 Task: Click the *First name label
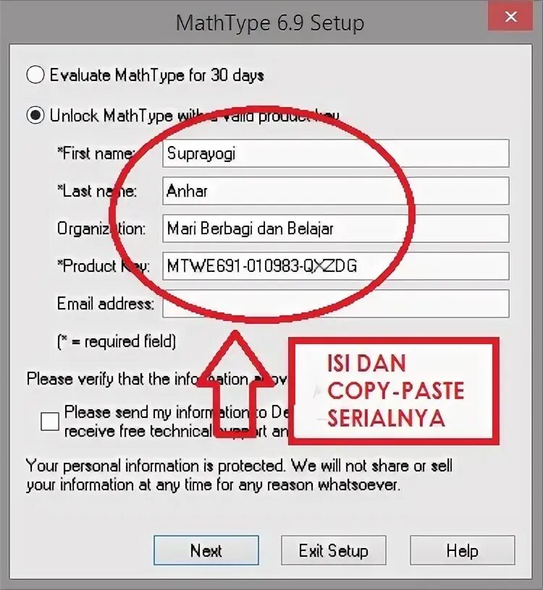(96, 153)
